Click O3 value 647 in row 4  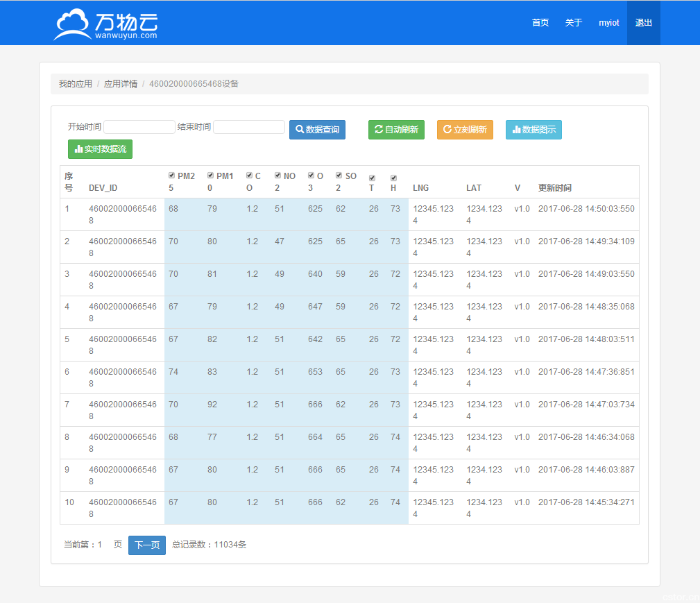tap(315, 307)
